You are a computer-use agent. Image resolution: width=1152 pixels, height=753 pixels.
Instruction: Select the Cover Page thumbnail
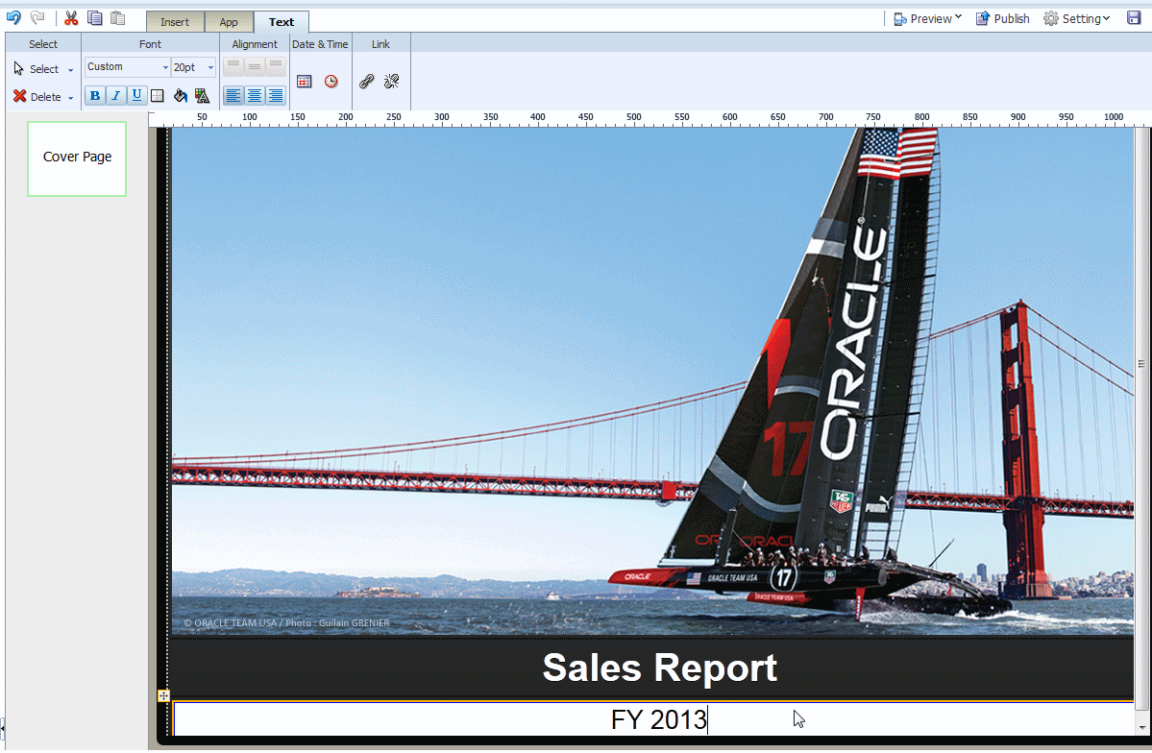[x=77, y=158]
